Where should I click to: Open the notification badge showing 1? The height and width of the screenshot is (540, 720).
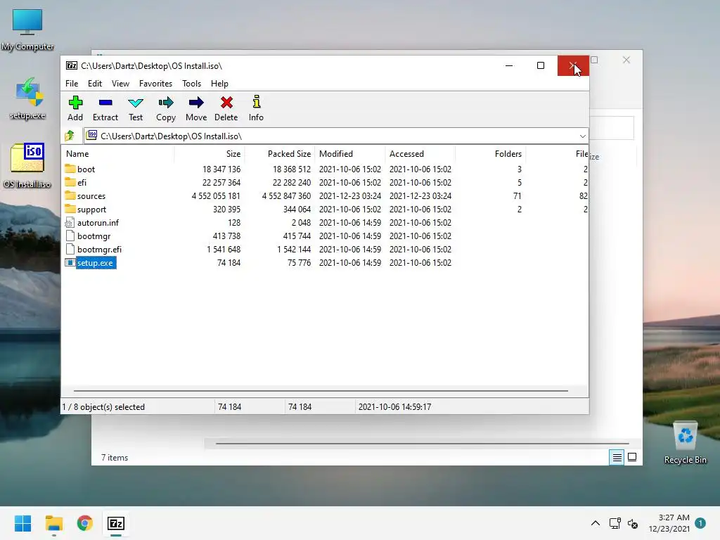[x=700, y=522]
